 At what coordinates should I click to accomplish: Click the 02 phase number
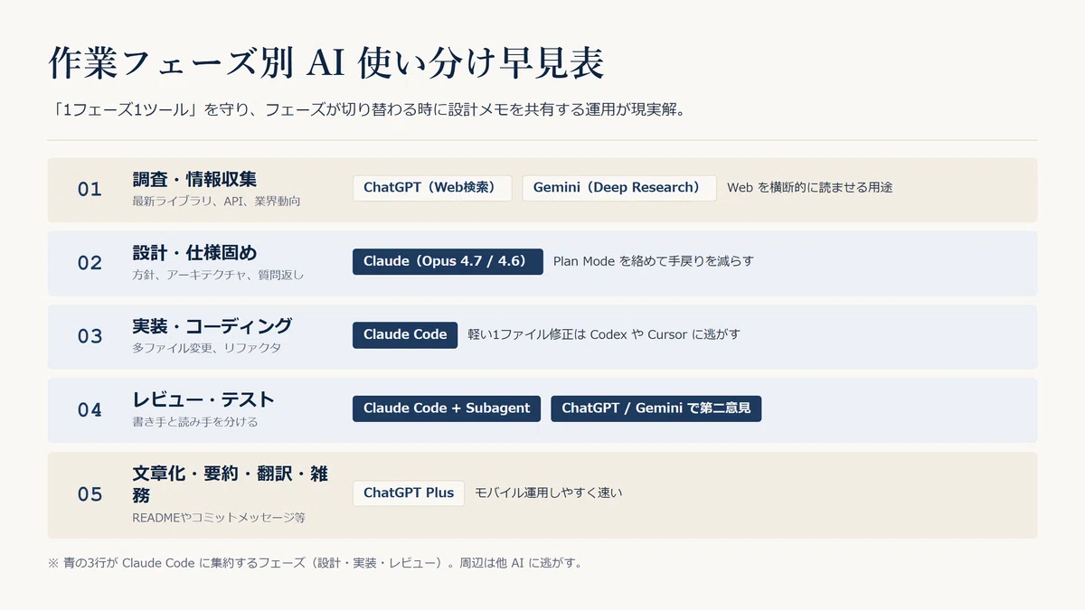90,263
